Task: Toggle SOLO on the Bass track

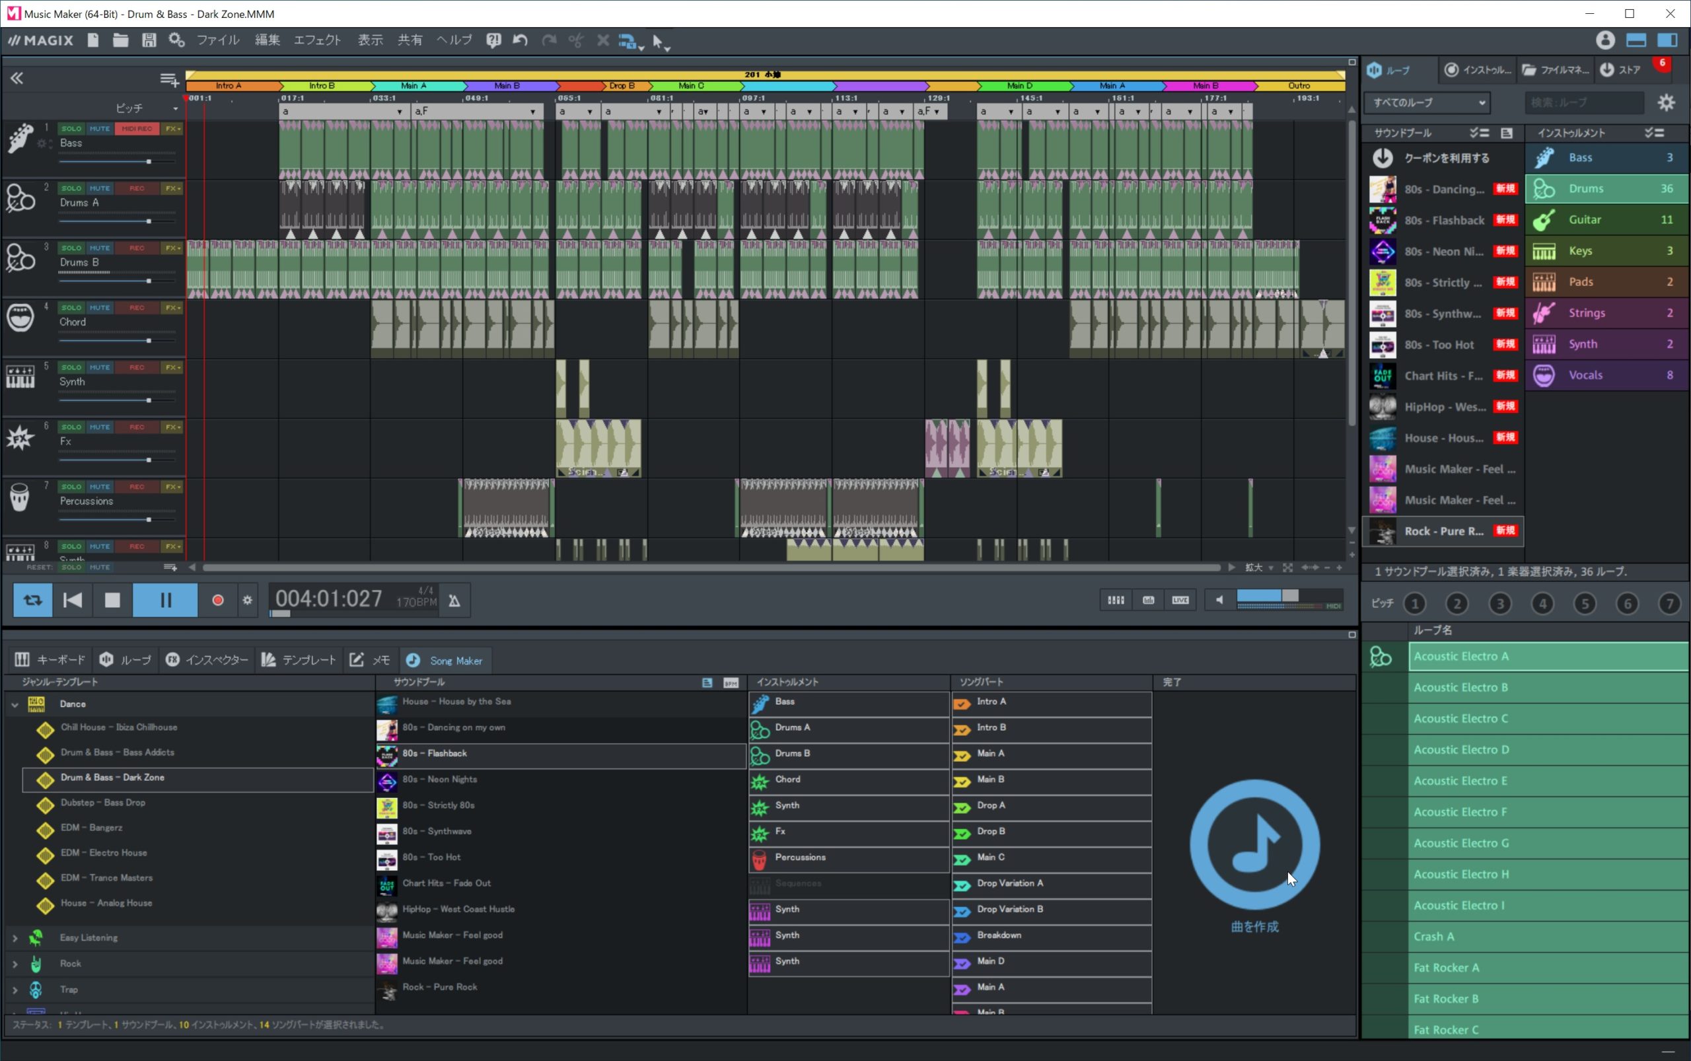Action: (71, 128)
